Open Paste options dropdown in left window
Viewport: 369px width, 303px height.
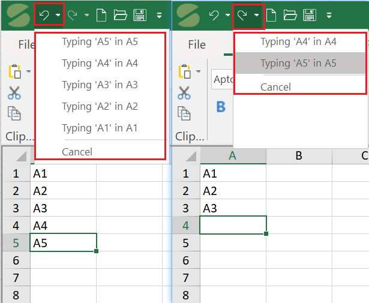(28, 71)
